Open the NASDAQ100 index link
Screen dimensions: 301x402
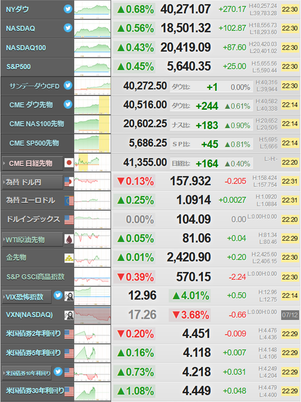26,48
